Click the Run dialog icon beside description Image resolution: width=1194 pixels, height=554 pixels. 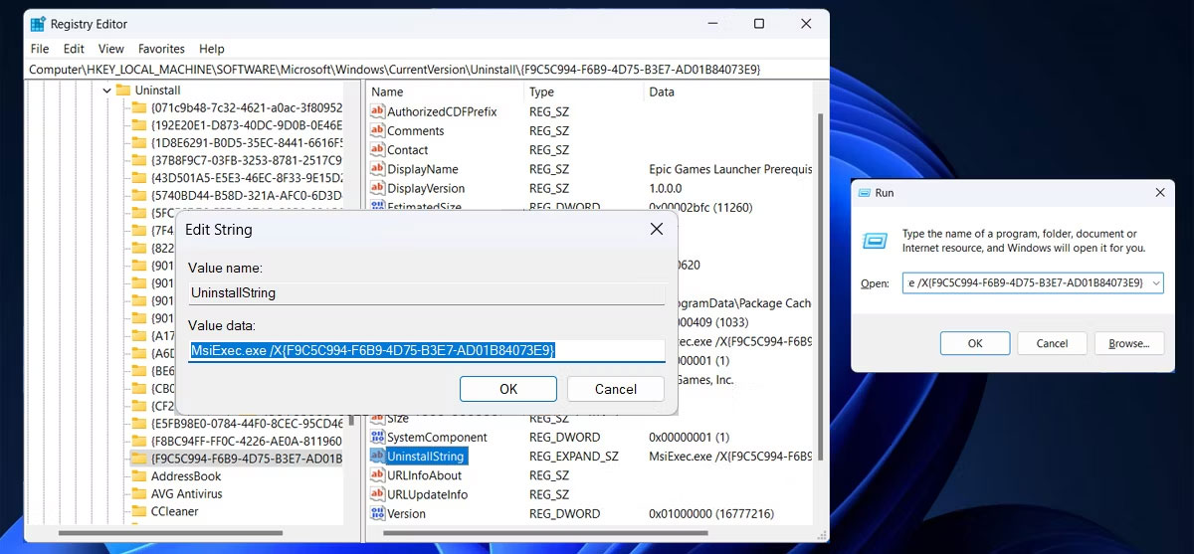[875, 241]
